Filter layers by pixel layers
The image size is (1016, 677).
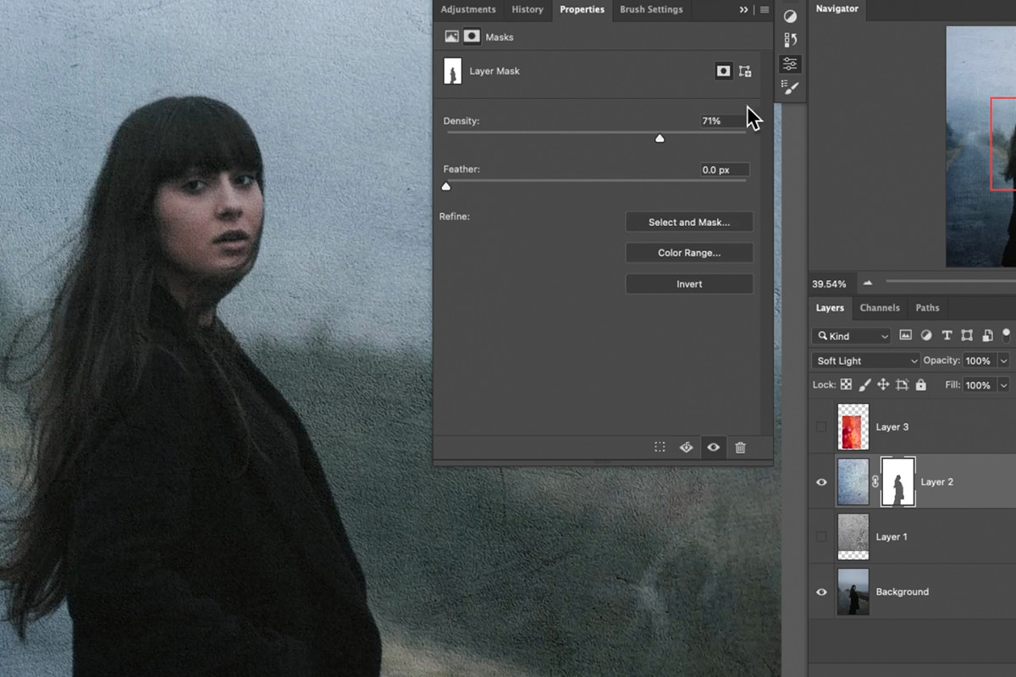(905, 336)
